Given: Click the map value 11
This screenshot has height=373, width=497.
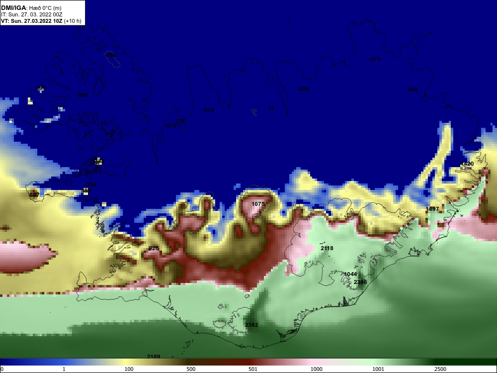Looking at the screenshot, I should (x=271, y=109).
